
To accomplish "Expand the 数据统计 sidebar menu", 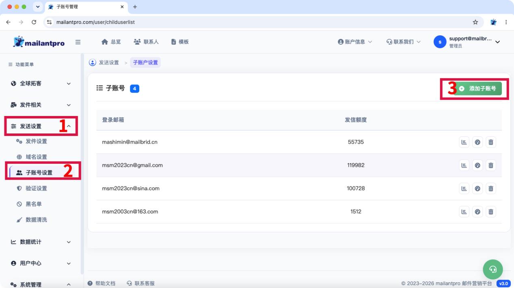I will click(x=41, y=242).
